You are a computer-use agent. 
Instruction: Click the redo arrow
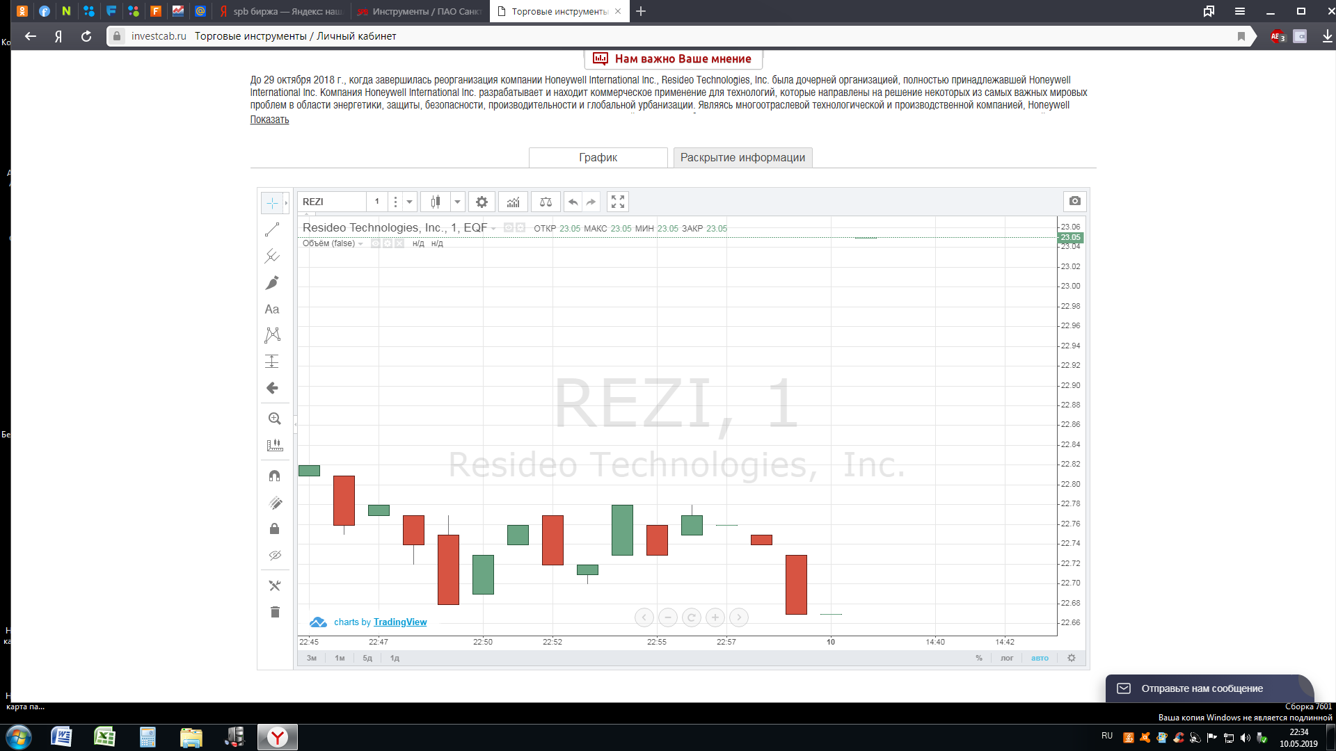(591, 202)
